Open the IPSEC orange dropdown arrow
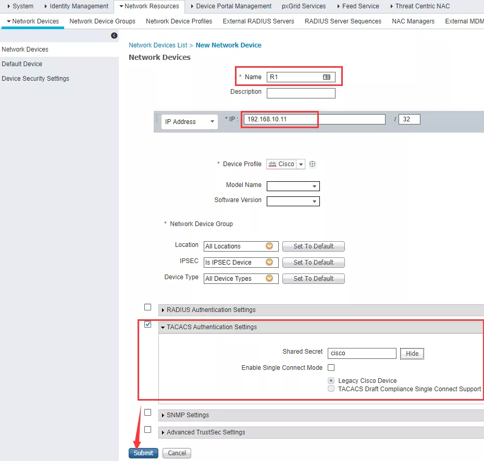This screenshot has height=461, width=484. tap(269, 262)
